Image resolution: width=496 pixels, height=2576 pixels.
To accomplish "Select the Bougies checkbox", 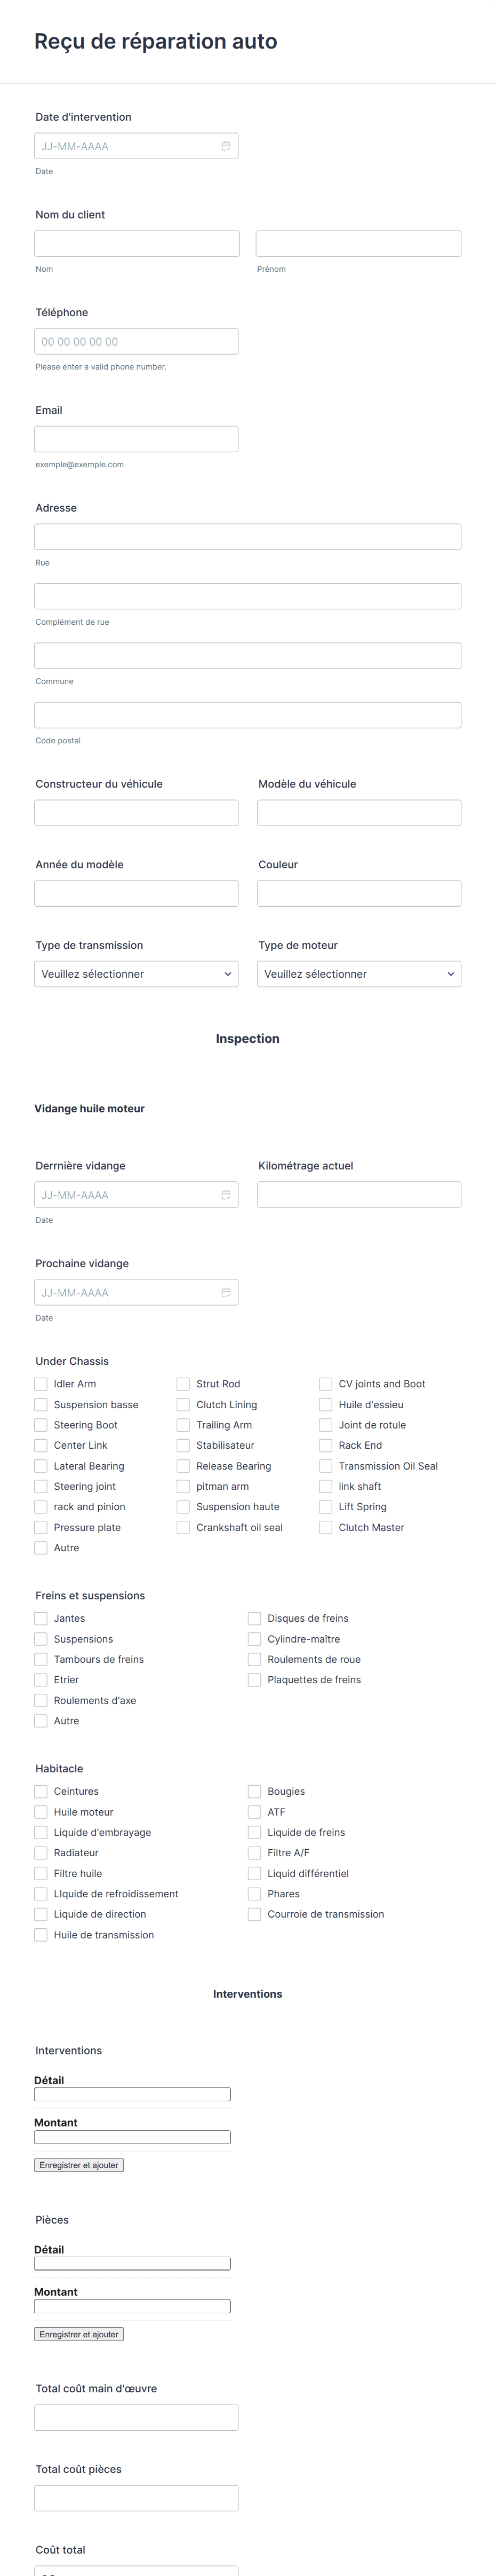I will [x=254, y=1792].
